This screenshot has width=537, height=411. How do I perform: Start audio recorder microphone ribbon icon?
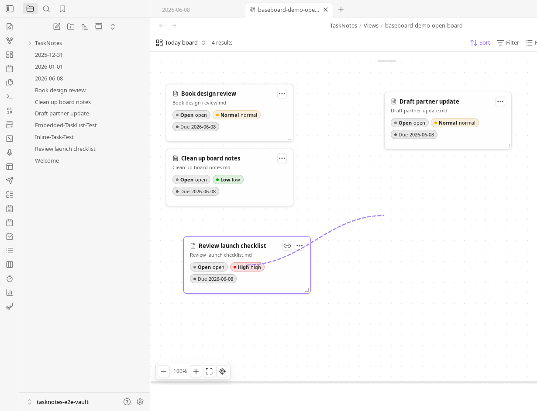click(x=10, y=153)
